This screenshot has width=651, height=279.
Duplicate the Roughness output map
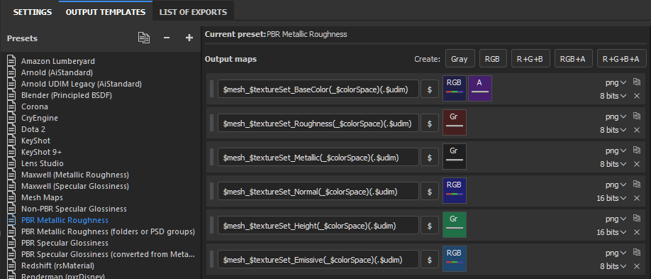[x=636, y=116]
